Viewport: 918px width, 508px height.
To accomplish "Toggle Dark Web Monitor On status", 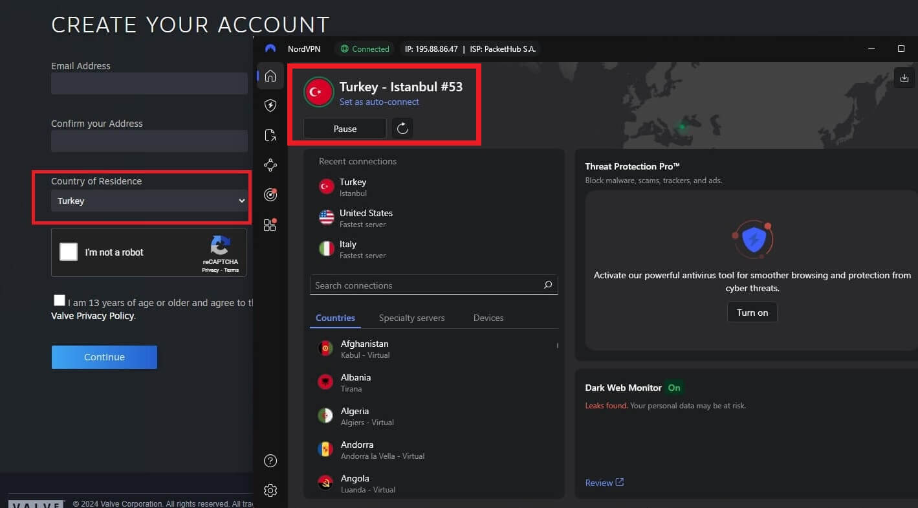I will [674, 388].
